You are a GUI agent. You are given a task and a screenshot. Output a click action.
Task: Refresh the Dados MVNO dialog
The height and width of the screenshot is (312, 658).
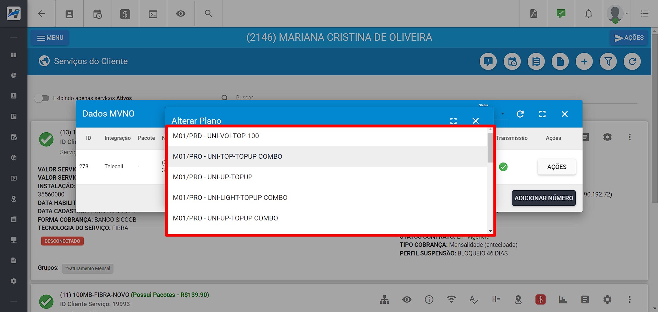click(520, 114)
